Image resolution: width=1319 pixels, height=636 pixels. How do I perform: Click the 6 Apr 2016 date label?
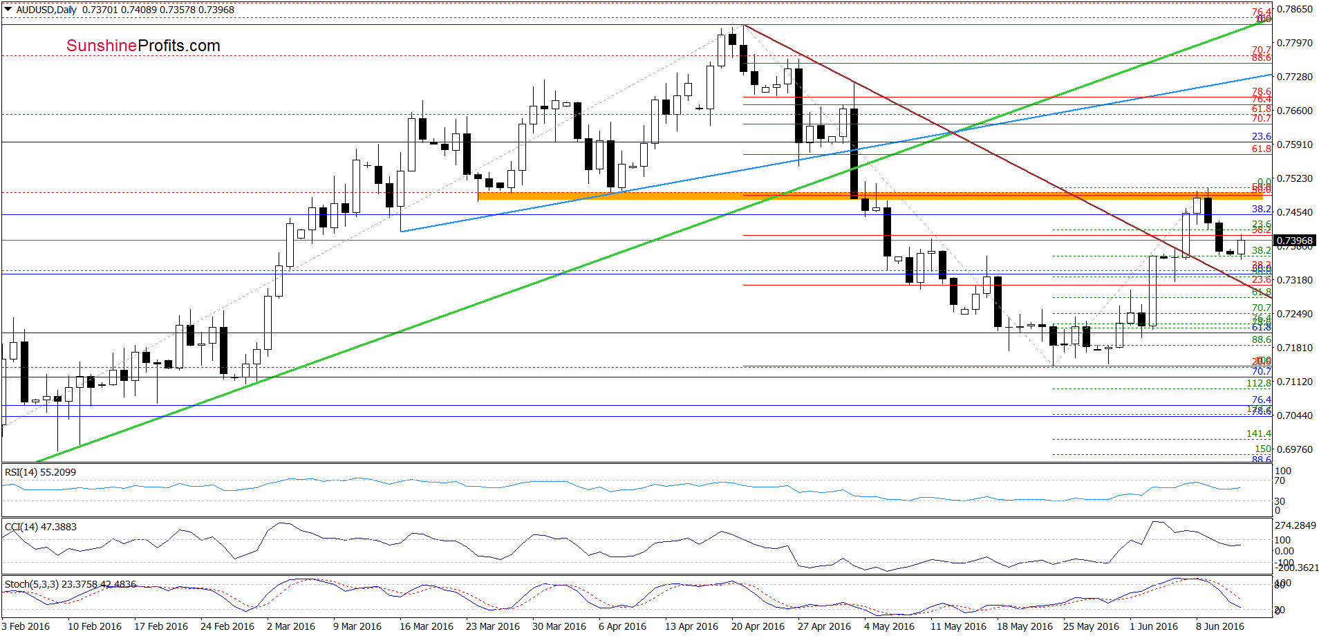[x=623, y=626]
